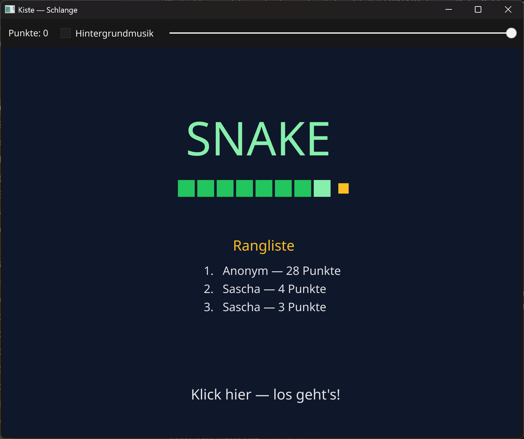
Task: Select leaderboard entry Sascha — 4 Punkte
Action: click(x=265, y=289)
